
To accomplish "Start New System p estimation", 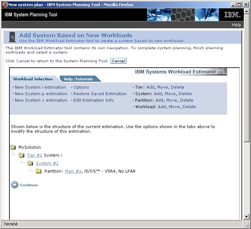I will pyautogui.click(x=41, y=94).
